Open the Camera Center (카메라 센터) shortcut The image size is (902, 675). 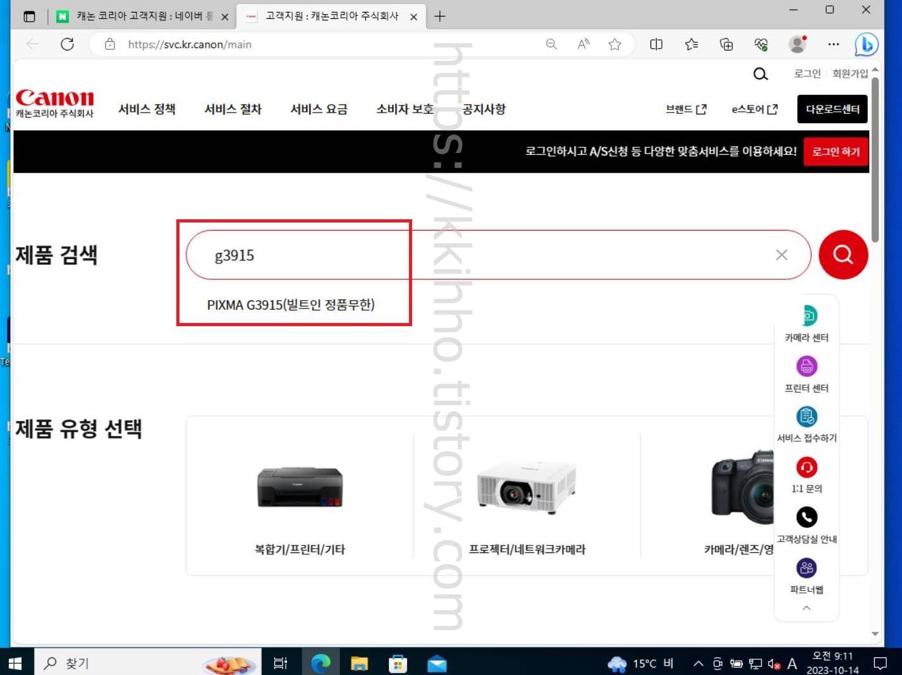coord(807,324)
